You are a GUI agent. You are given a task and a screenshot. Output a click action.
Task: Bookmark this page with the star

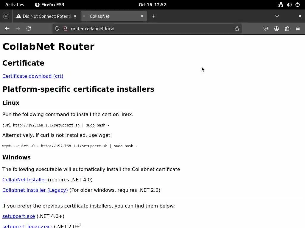(237, 29)
